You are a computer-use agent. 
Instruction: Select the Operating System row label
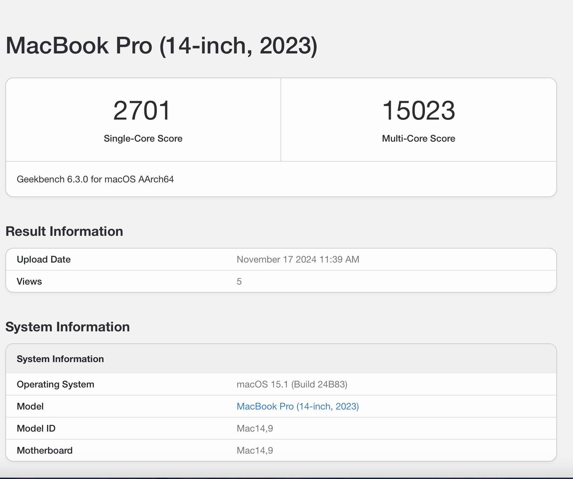pos(55,384)
